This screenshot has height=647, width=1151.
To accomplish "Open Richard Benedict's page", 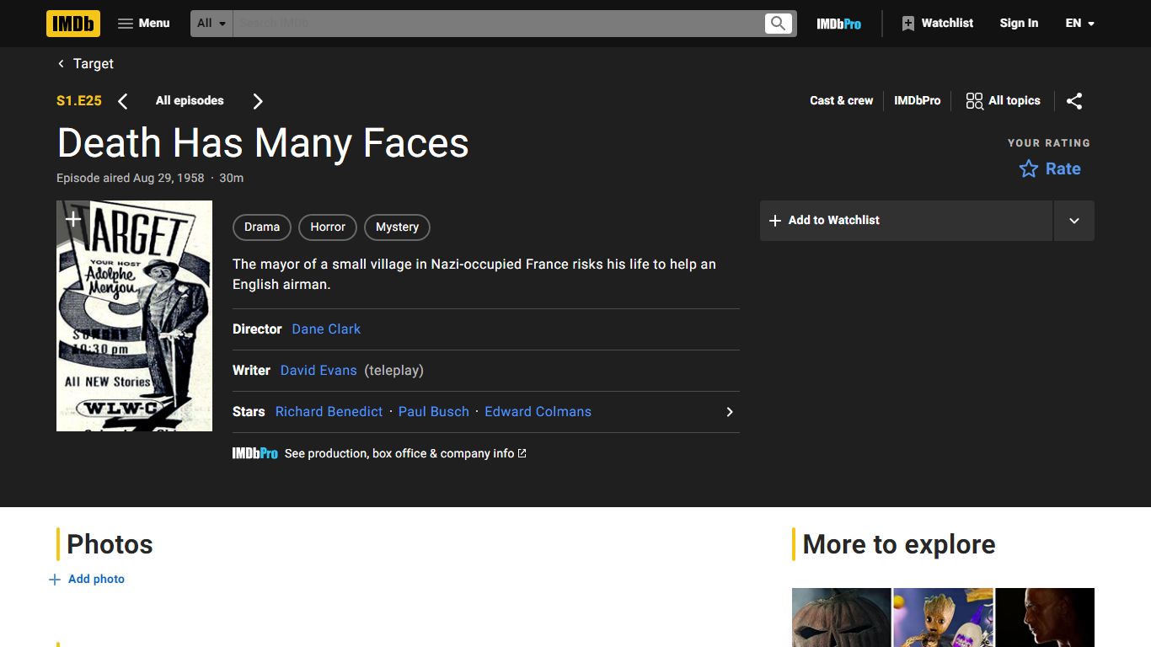I will [x=329, y=412].
